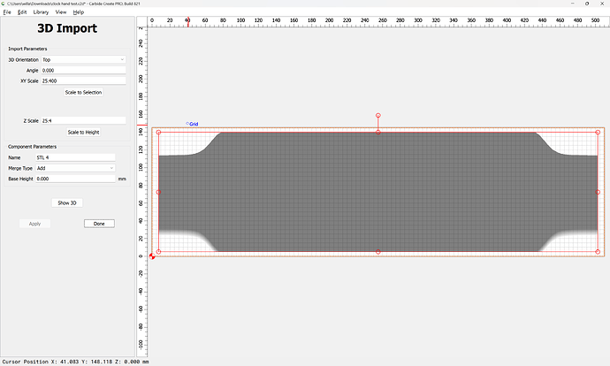Viewport: 610px width, 366px height.
Task: Click Done to finish the import
Action: coord(99,224)
